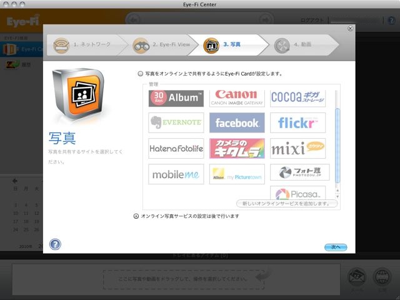The image size is (400, 300).
Task: Click the calendar previous month arrow
Action: pos(15,181)
